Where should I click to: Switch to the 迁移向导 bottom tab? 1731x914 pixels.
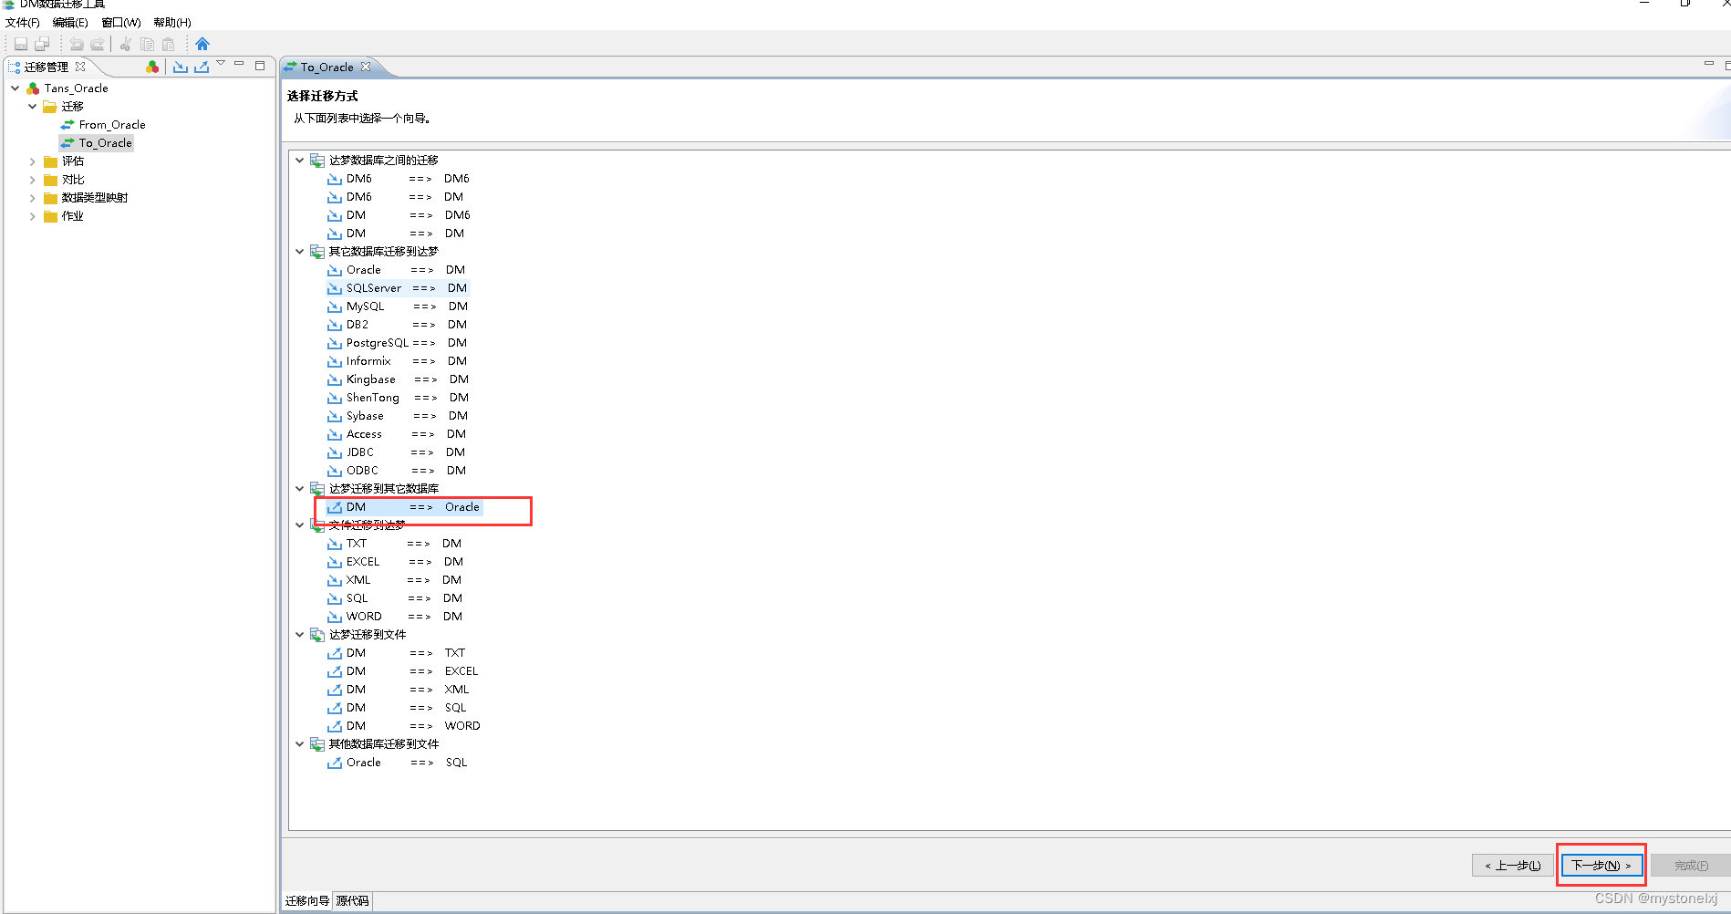click(x=307, y=901)
